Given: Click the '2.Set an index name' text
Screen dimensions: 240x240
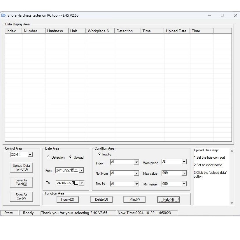Looking at the screenshot, I should [208, 165].
